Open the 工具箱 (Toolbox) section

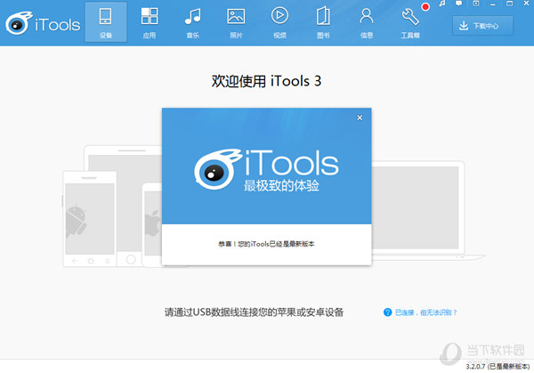click(410, 21)
